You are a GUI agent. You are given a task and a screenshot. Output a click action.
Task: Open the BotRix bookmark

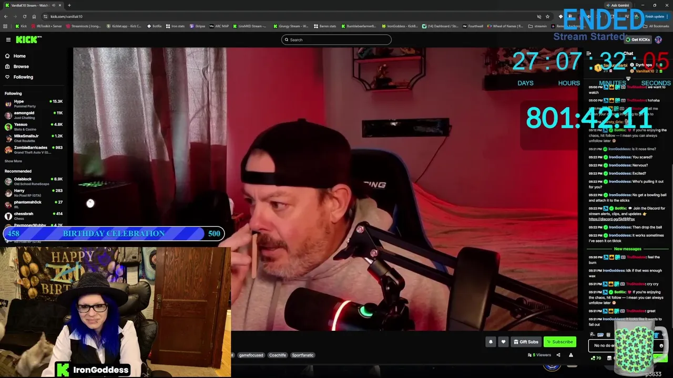155,26
